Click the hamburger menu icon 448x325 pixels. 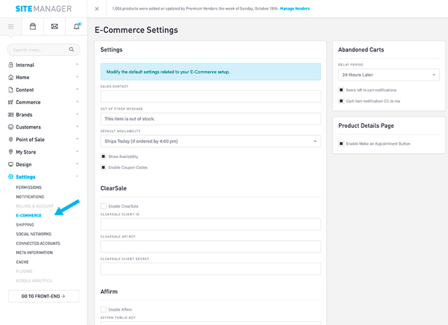point(10,26)
